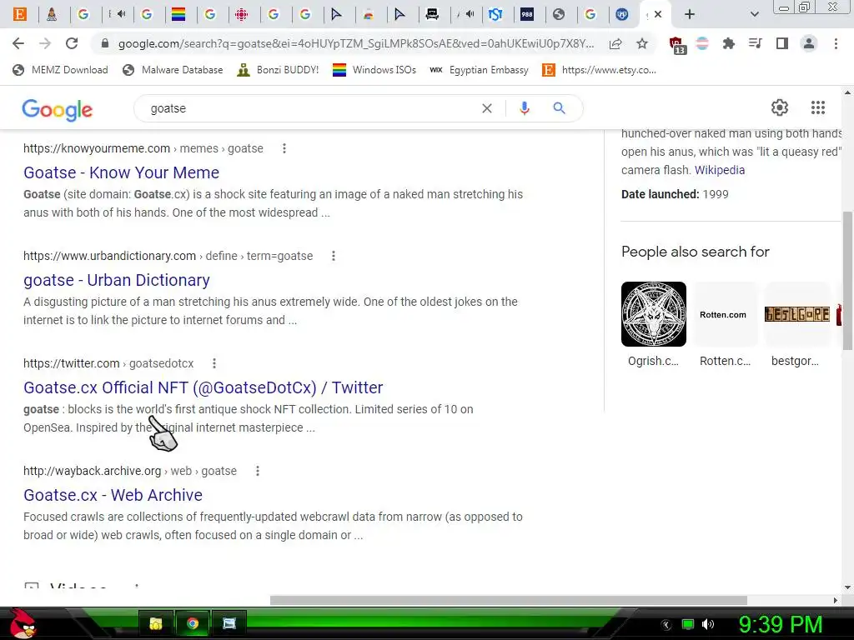Bookmark this page with the star icon
854x640 pixels.
click(x=642, y=43)
